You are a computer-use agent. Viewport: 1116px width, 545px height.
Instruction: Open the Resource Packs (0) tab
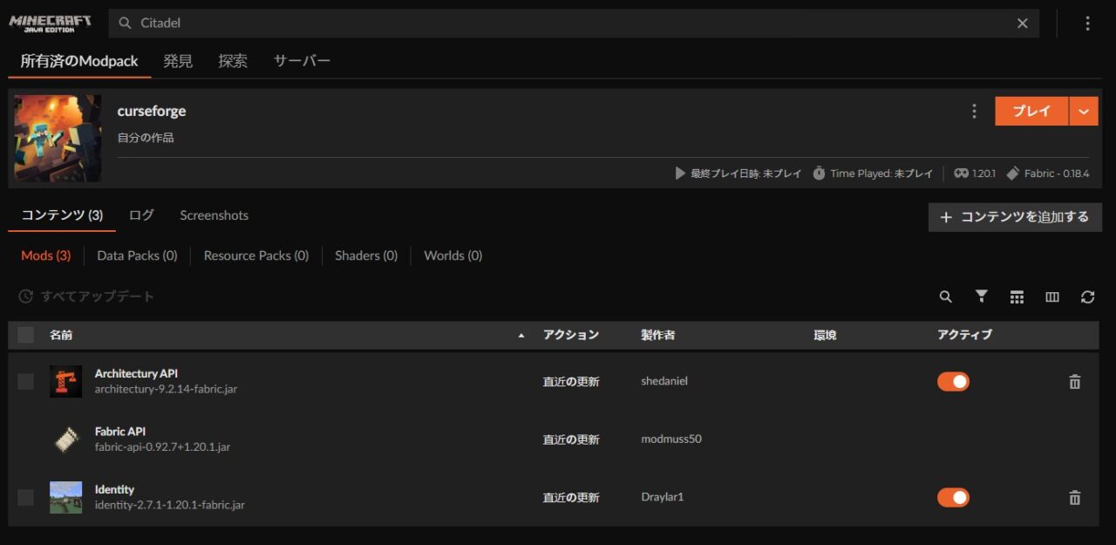click(x=255, y=255)
